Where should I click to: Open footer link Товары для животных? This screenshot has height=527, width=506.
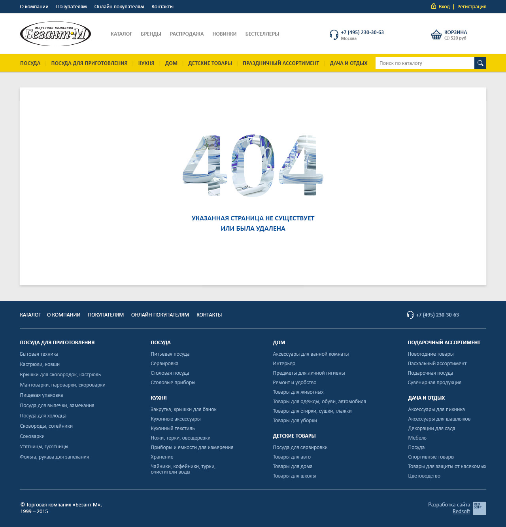(x=298, y=392)
